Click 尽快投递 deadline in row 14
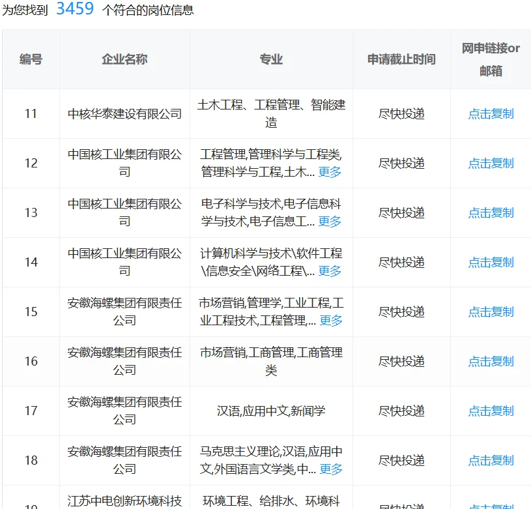Image resolution: width=531 pixels, height=509 pixels. [x=401, y=262]
